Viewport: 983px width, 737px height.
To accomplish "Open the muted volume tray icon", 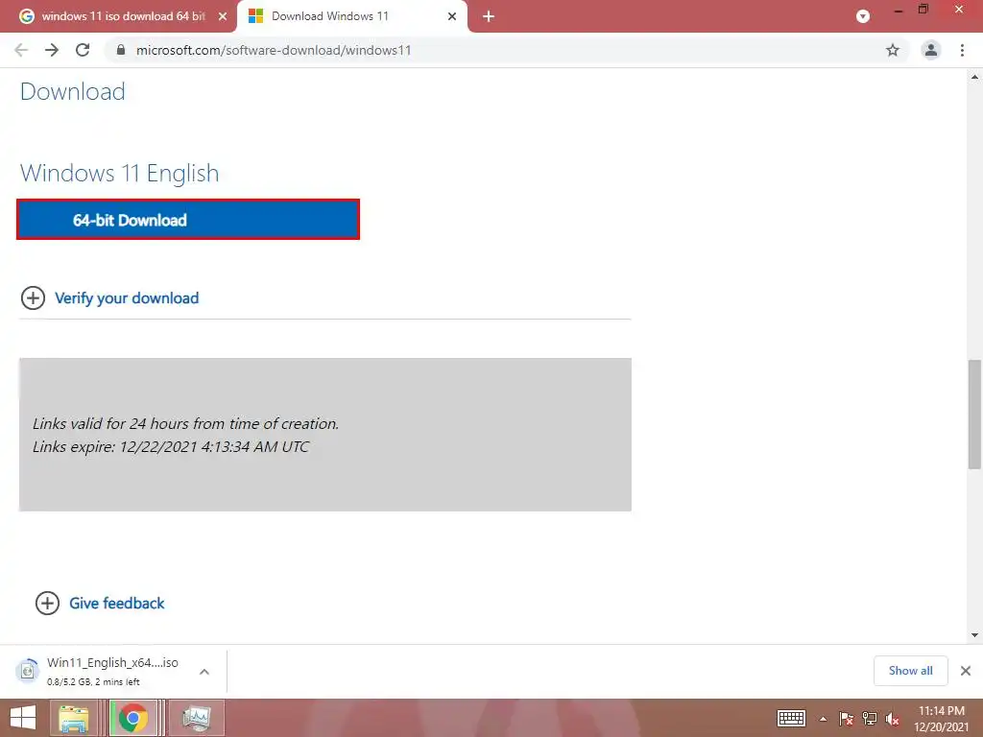I will click(892, 719).
